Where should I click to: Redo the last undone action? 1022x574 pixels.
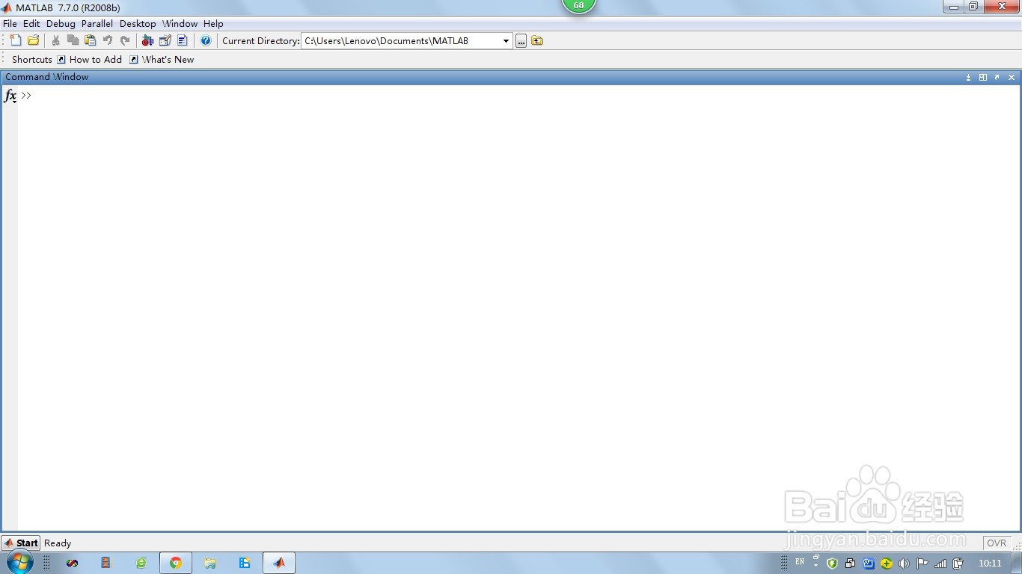pyautogui.click(x=125, y=40)
